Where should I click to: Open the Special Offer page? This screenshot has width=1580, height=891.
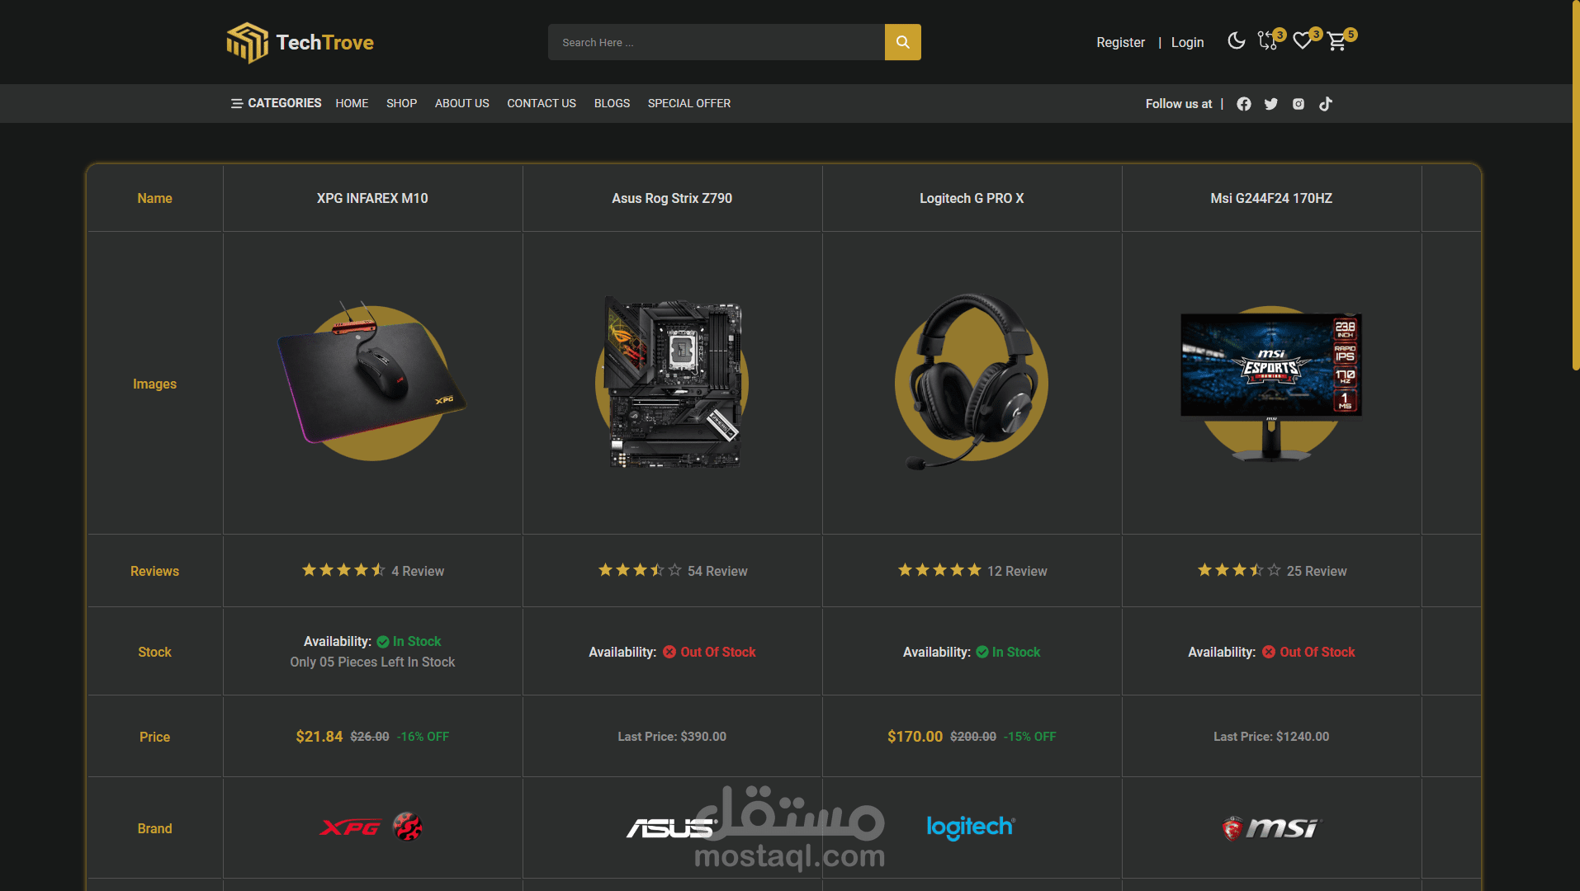pyautogui.click(x=689, y=103)
